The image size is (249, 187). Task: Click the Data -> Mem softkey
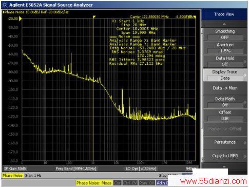pyautogui.click(x=225, y=88)
